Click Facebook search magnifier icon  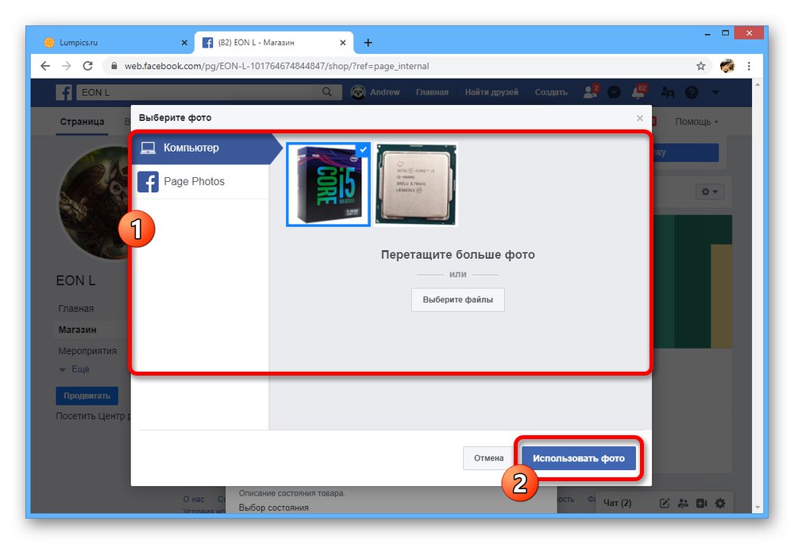coord(327,91)
